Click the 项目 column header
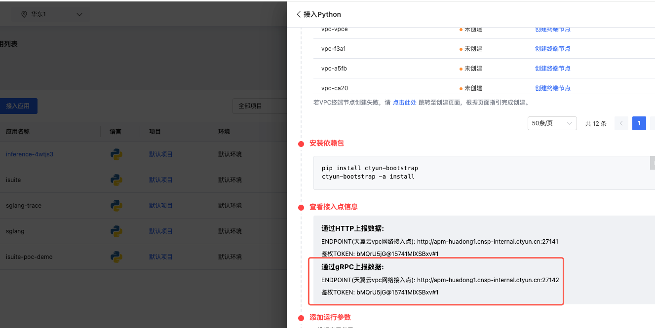This screenshot has height=328, width=655. coord(155,132)
